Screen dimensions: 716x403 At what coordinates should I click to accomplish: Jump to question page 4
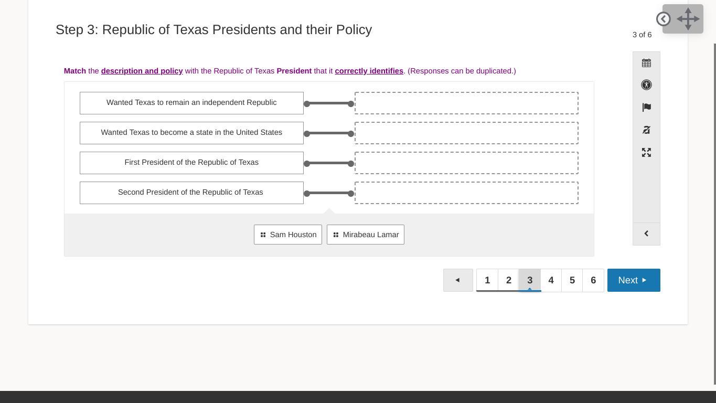[551, 280]
